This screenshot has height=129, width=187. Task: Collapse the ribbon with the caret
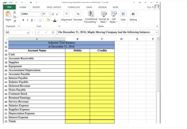tap(157, 26)
